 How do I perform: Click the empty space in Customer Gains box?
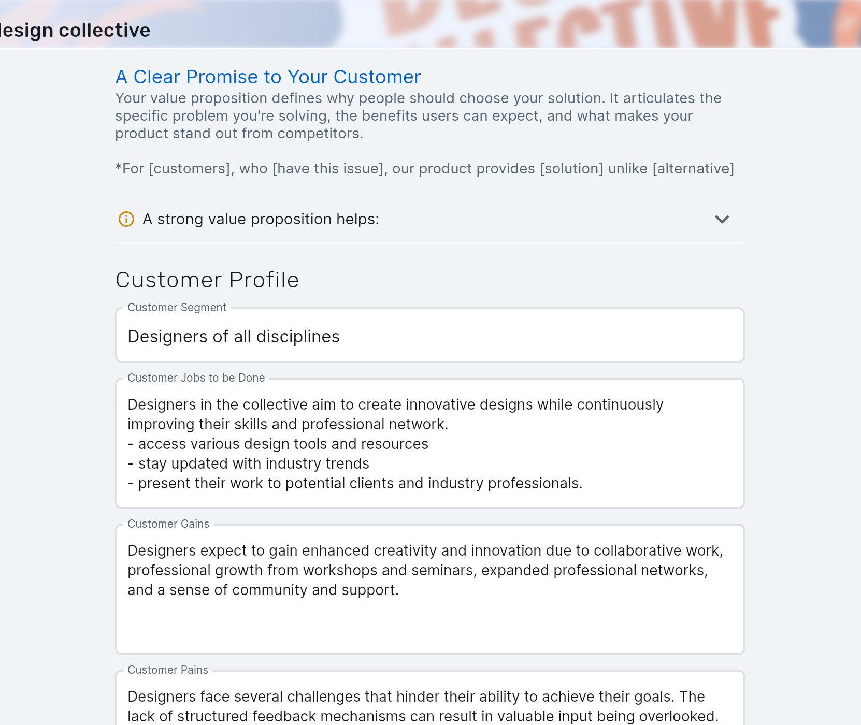(429, 627)
